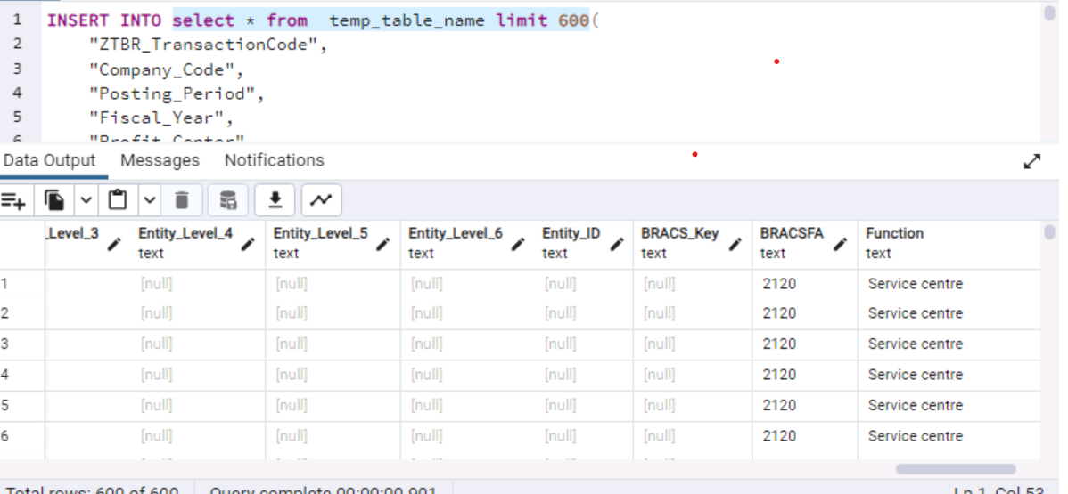Edit Entity_Level_4 column with pencil icon
The image size is (1068, 494).
[x=249, y=244]
